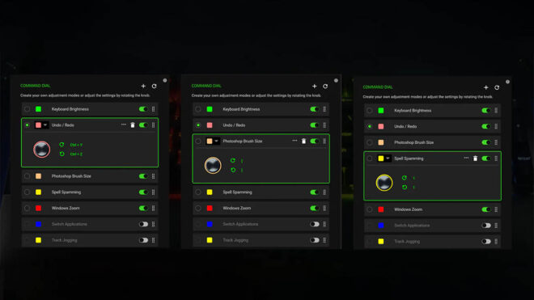Add a new mode in left Command Dial panel
534x300 pixels.
tap(143, 87)
